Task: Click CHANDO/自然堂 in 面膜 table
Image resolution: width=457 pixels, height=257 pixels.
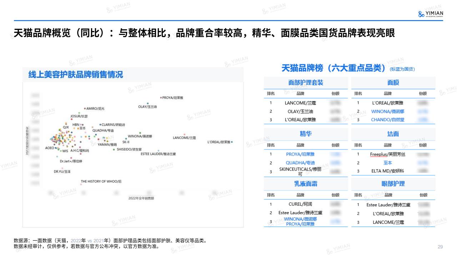Action: [388, 120]
